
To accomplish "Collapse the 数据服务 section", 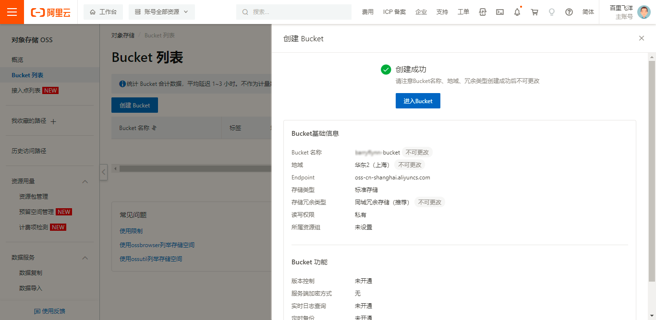I will point(85,258).
